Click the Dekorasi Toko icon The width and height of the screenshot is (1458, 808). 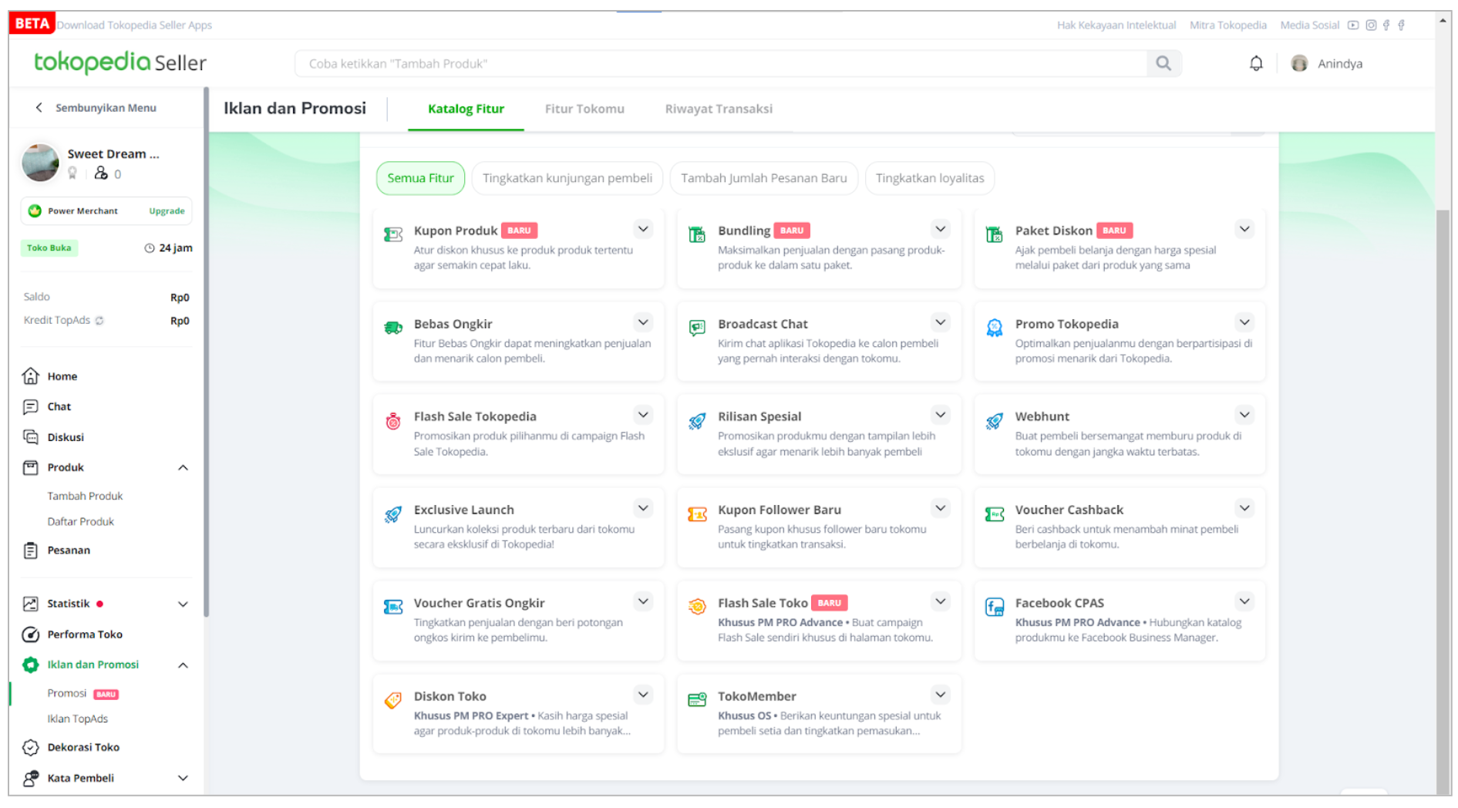30,747
